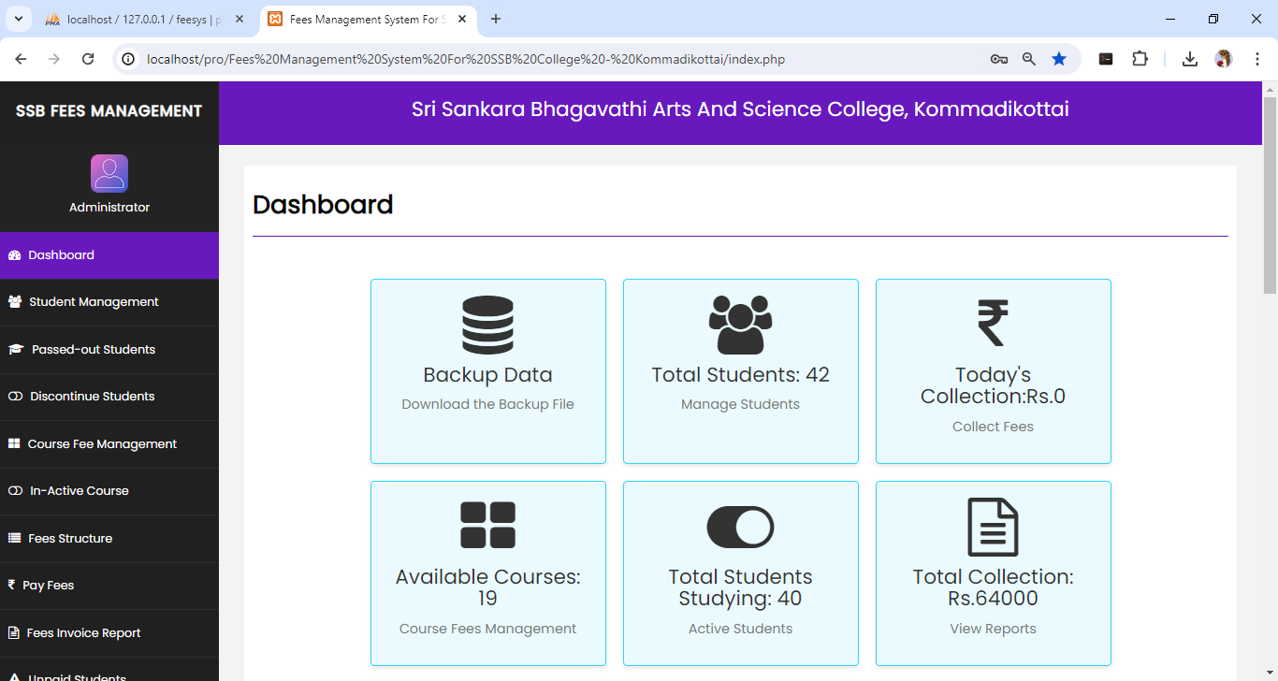1278x681 pixels.
Task: Click the Passed-out Students graduation cap icon
Action: pos(17,349)
